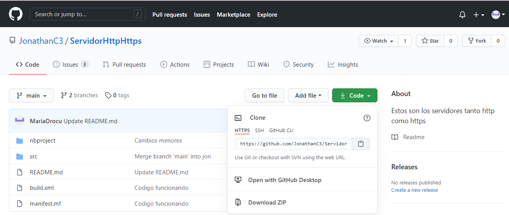This screenshot has width=509, height=215.
Task: Click the manifest.mf file icon
Action: pos(19,204)
